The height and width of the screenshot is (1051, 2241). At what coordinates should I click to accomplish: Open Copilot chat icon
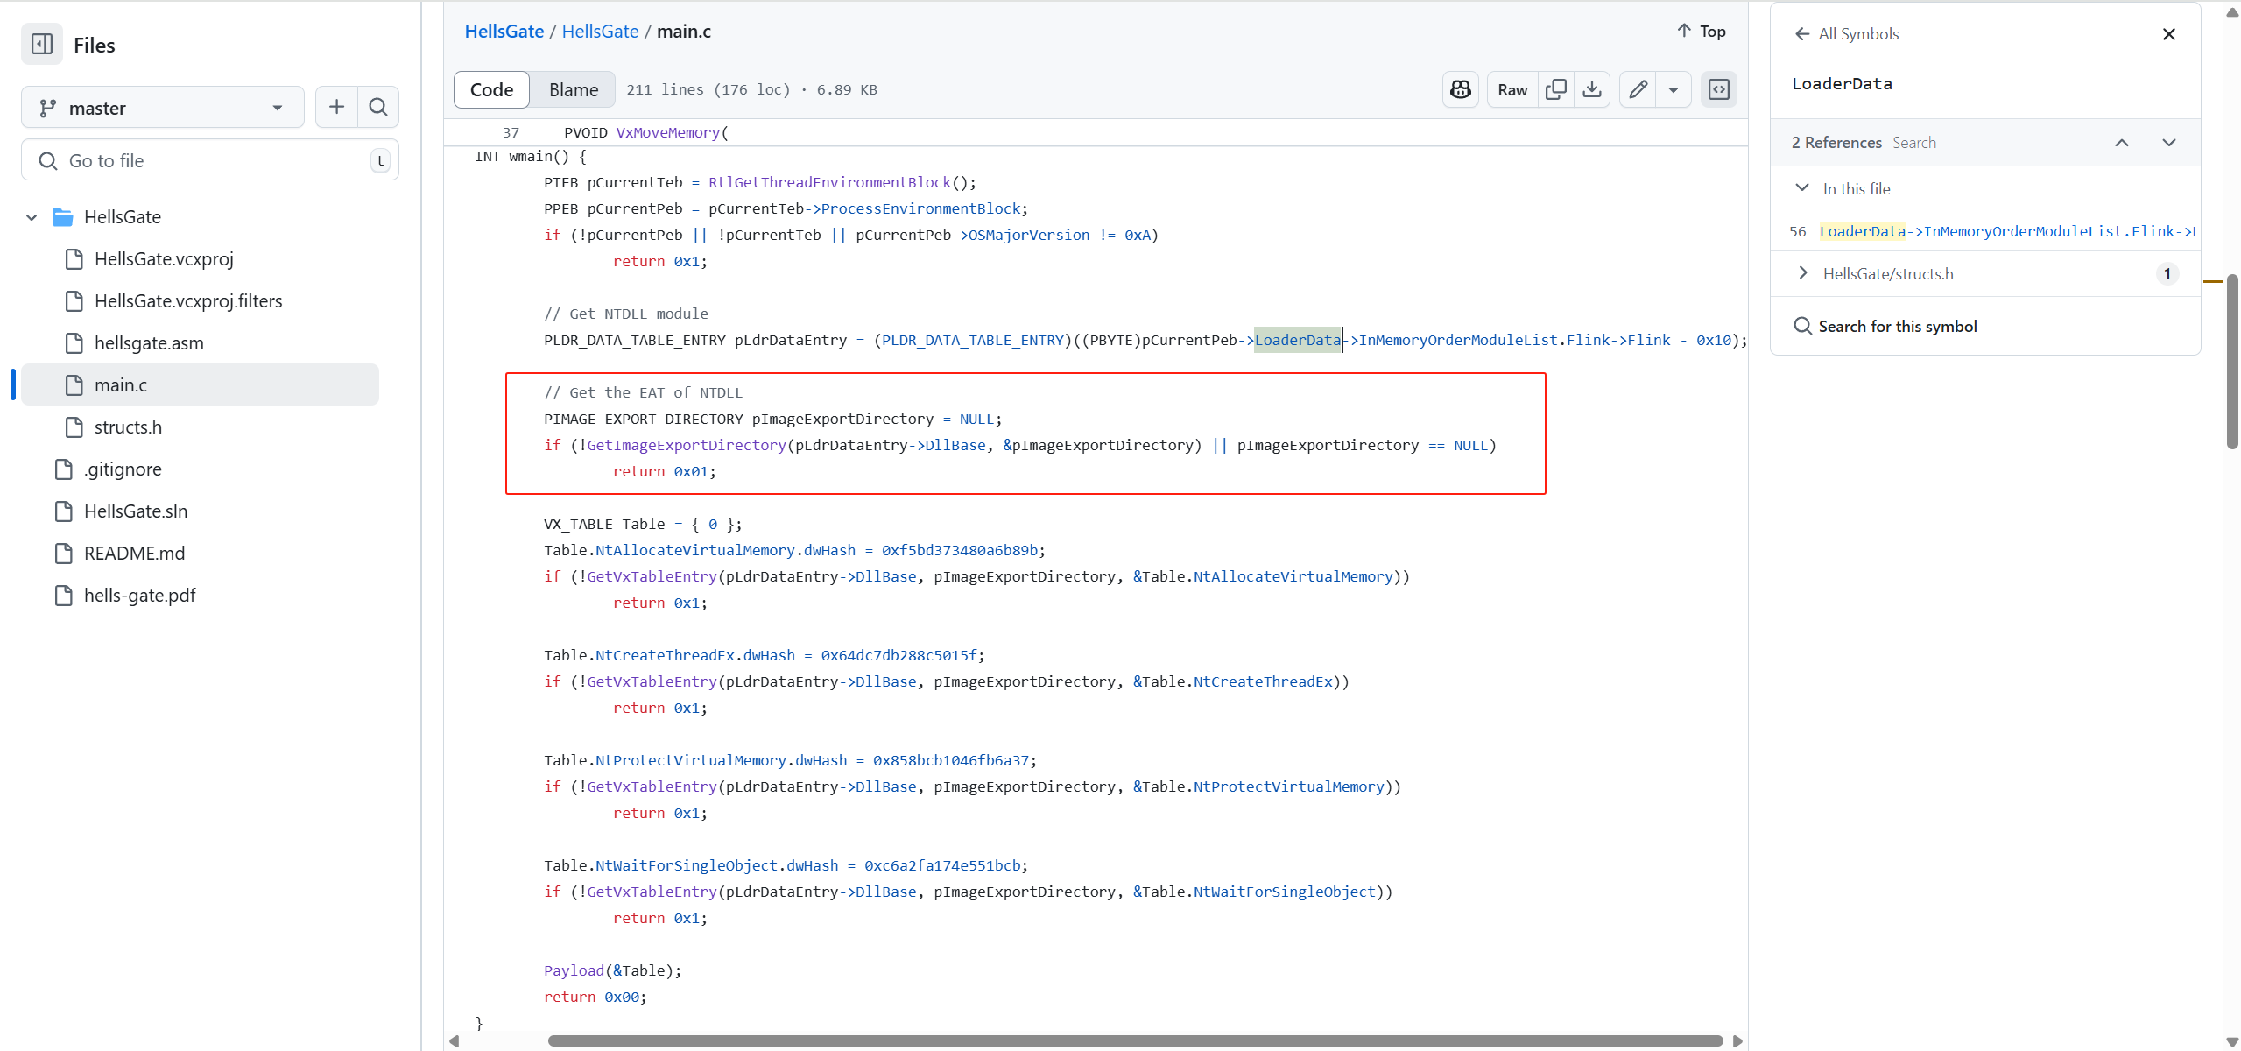[x=1461, y=89]
